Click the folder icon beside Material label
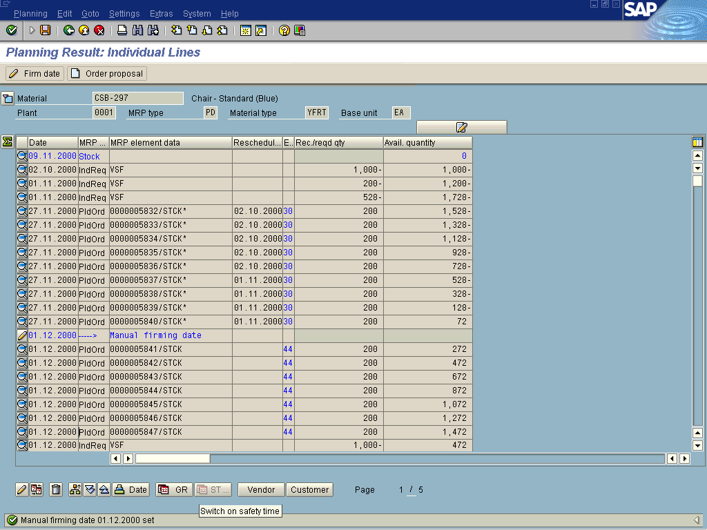The height and width of the screenshot is (530, 707). pos(7,98)
